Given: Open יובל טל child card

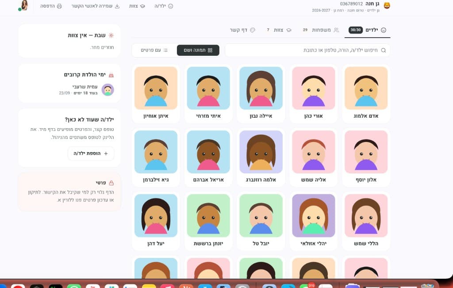Looking at the screenshot, I should [x=261, y=221].
